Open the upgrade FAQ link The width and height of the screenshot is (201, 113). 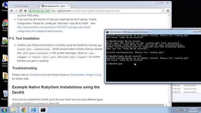22,15
